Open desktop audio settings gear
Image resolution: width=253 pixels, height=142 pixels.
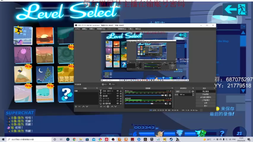point(170,104)
